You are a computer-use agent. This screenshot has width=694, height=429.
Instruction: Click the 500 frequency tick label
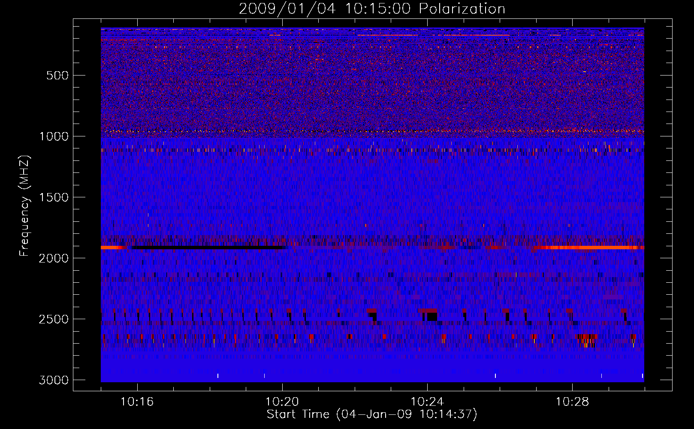pos(57,76)
